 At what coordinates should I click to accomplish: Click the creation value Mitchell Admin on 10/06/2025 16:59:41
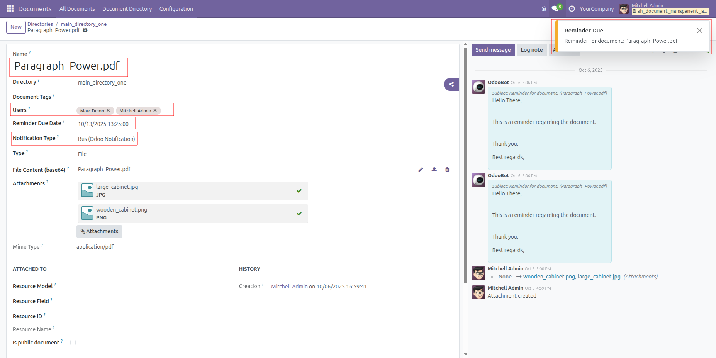click(319, 287)
